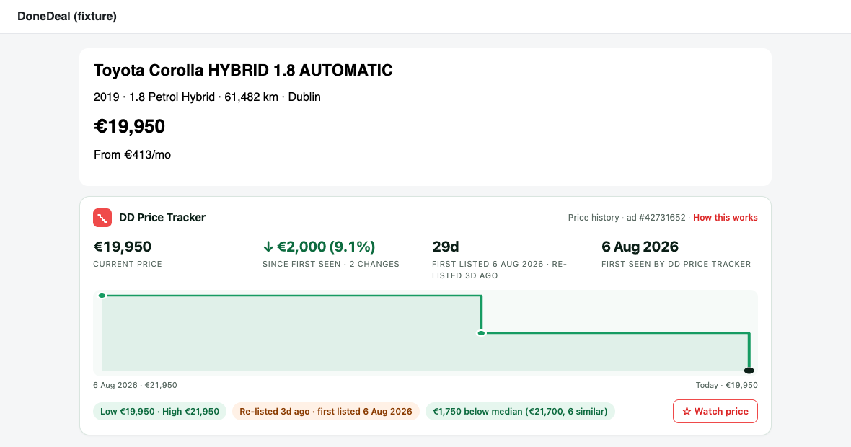Open the 'How this works' link

725,218
